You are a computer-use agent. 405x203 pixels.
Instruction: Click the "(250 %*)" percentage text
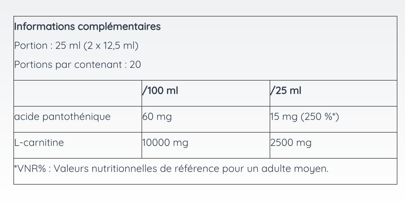pyautogui.click(x=320, y=117)
